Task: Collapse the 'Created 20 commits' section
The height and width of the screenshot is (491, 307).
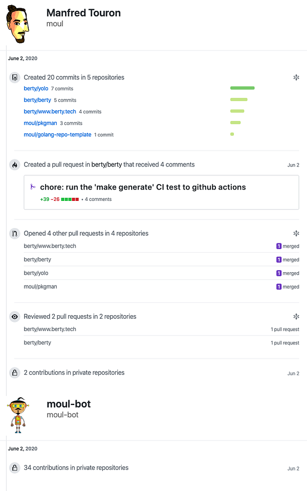Action: point(296,77)
